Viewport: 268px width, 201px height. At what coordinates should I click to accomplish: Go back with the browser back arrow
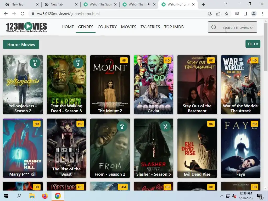6,14
